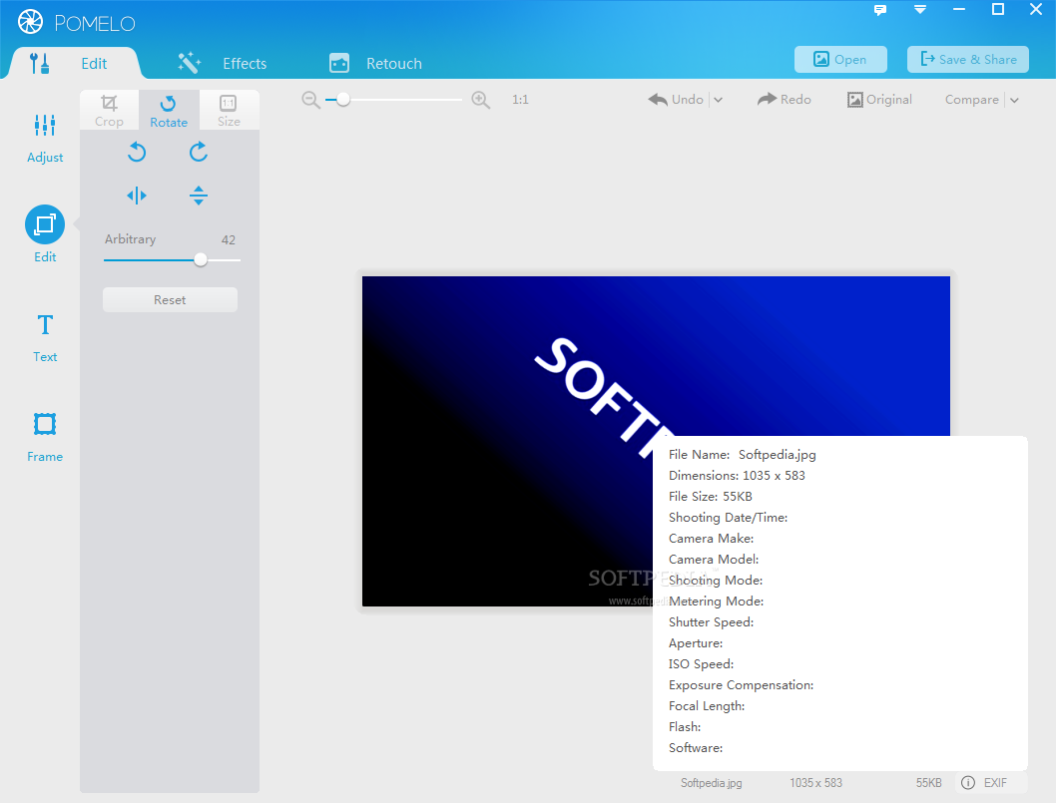
Task: Switch to the Crop sub-tab
Action: (x=109, y=111)
